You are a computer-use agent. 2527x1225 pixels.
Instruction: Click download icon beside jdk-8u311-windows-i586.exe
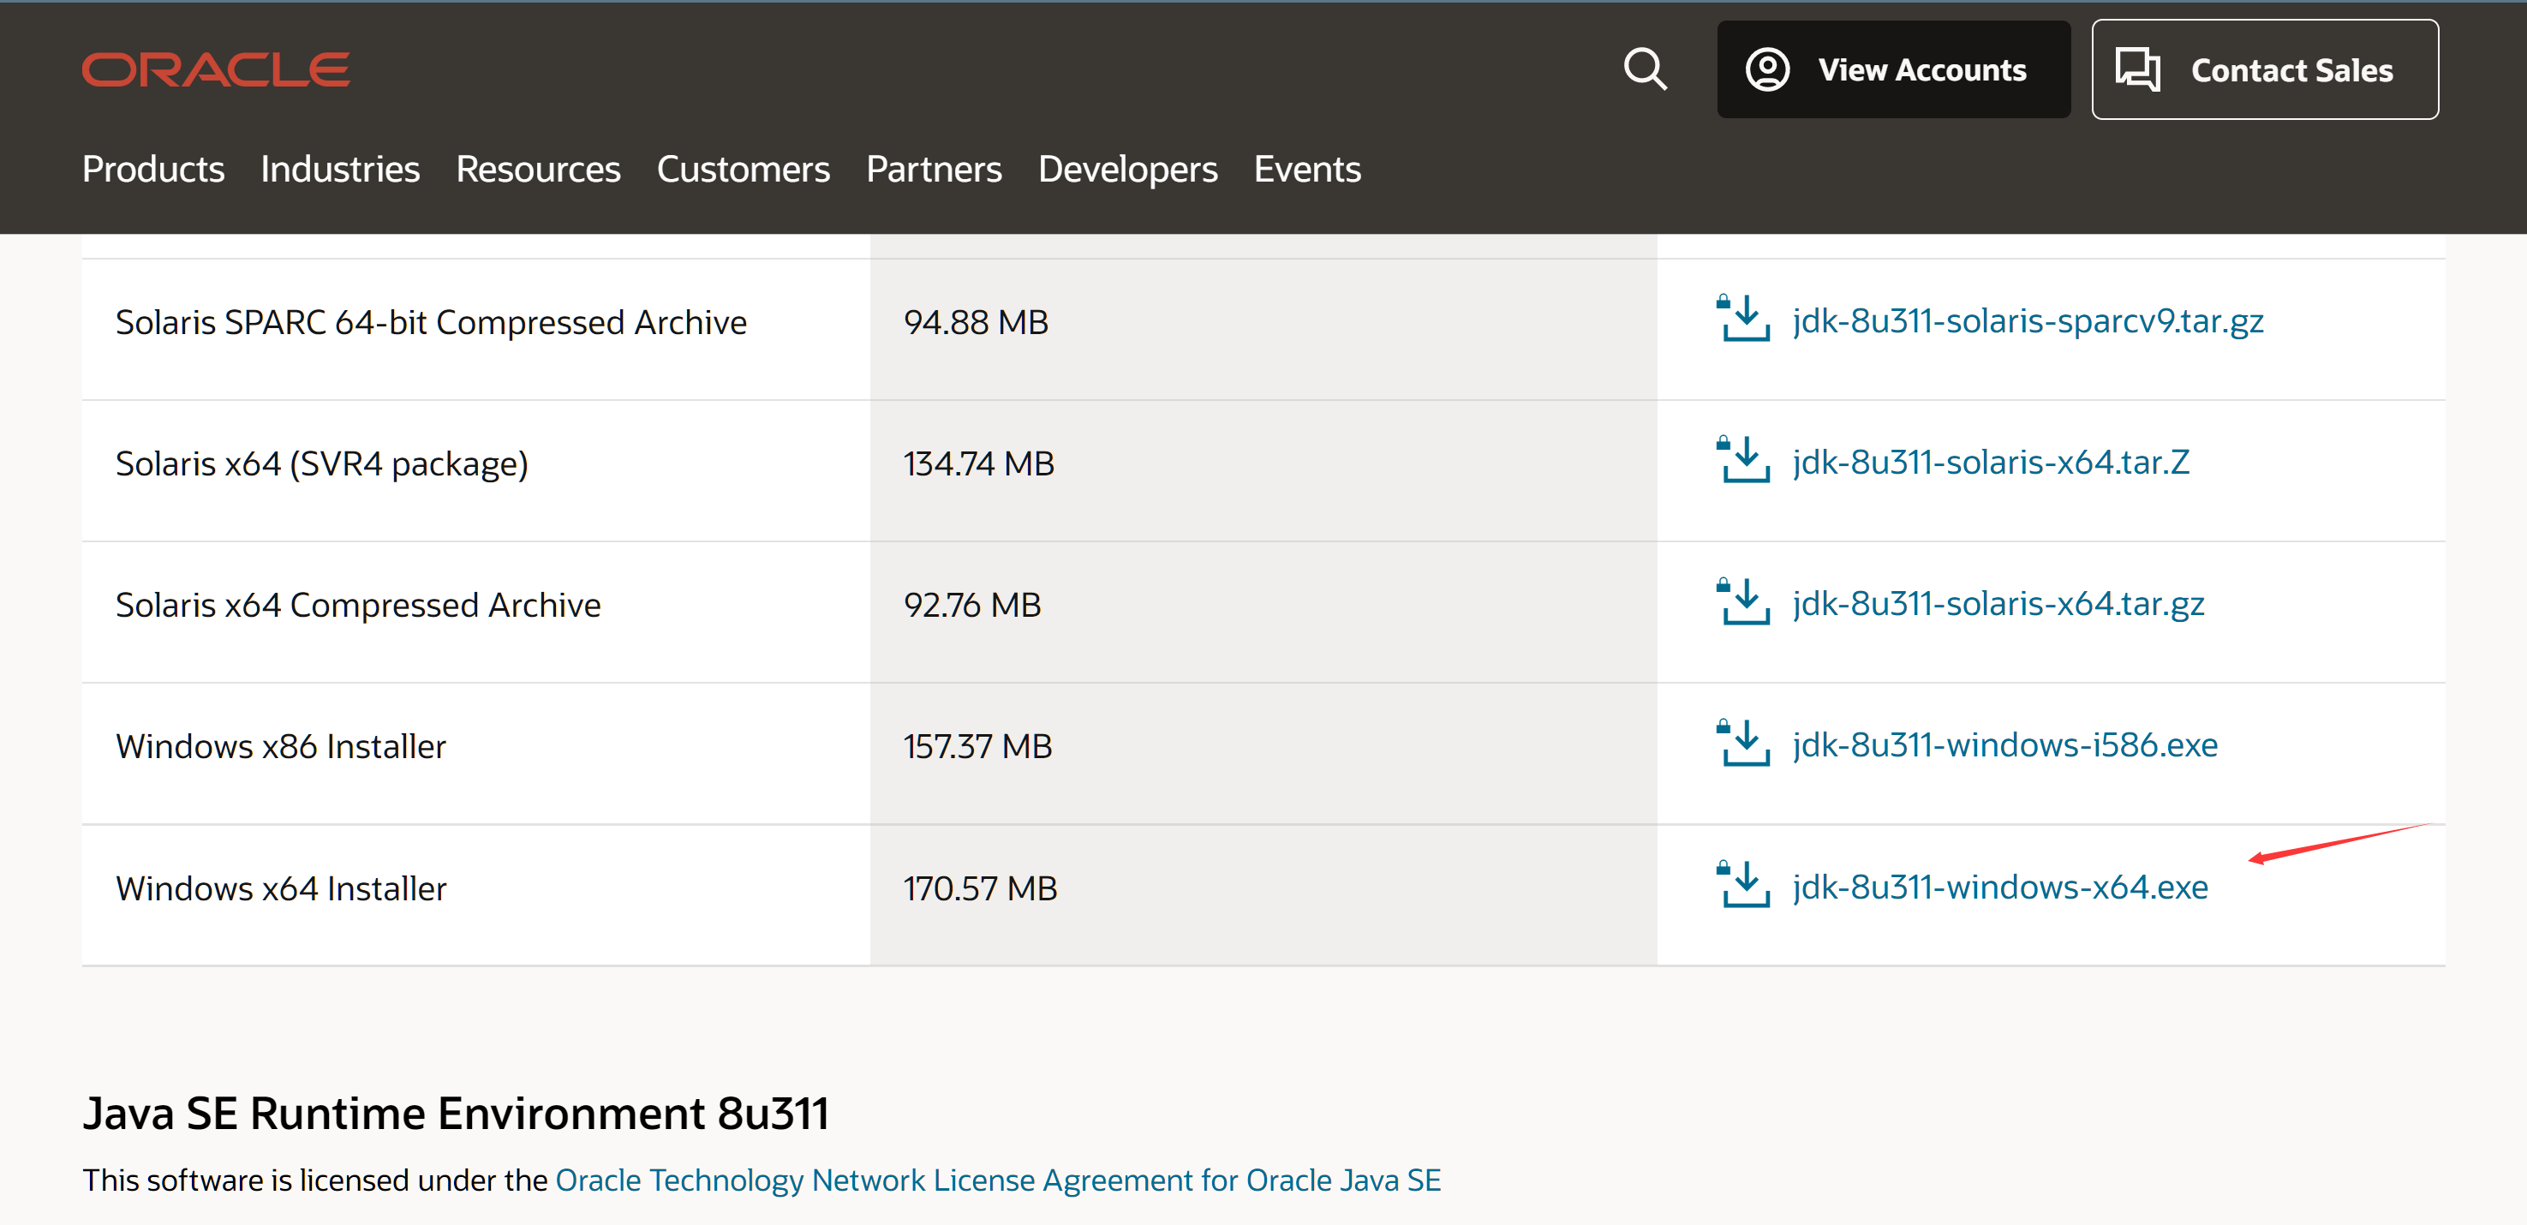pyautogui.click(x=1745, y=745)
